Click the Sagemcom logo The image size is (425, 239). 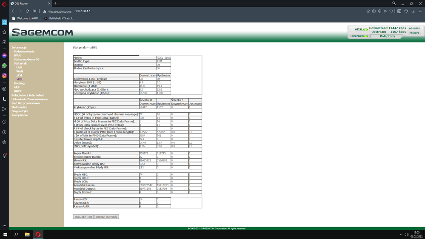(x=42, y=32)
